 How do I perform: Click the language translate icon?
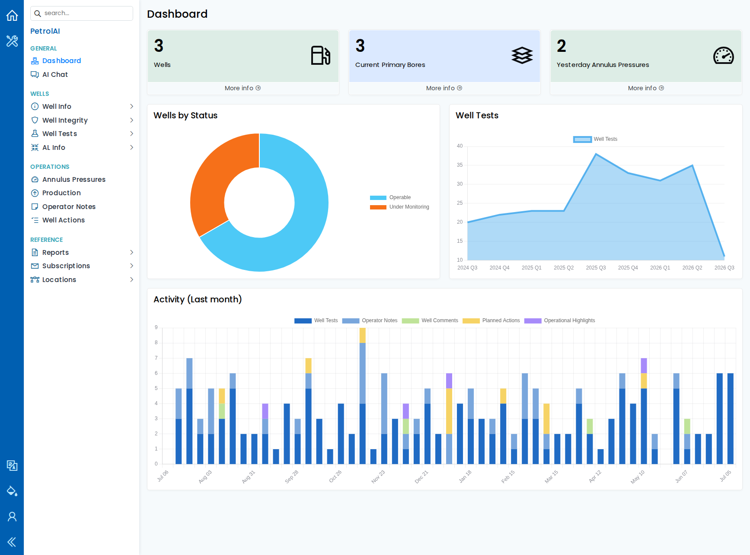click(x=12, y=465)
